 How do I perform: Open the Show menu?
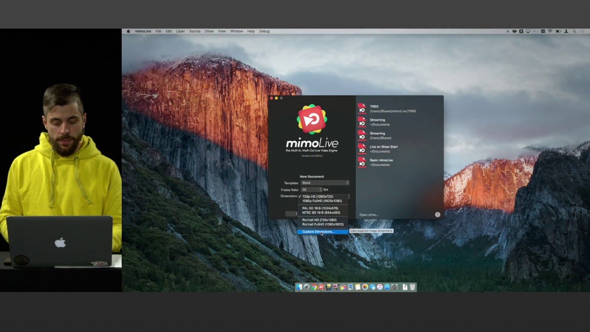tap(209, 31)
